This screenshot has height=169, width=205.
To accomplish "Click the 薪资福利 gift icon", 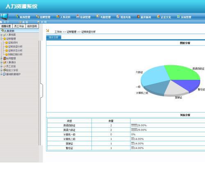I will 138,16.
